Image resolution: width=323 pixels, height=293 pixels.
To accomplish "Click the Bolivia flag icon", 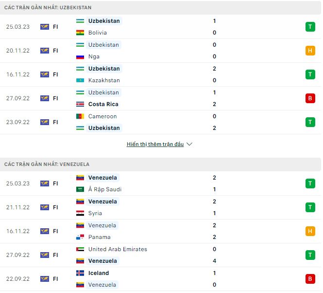I will [80, 33].
